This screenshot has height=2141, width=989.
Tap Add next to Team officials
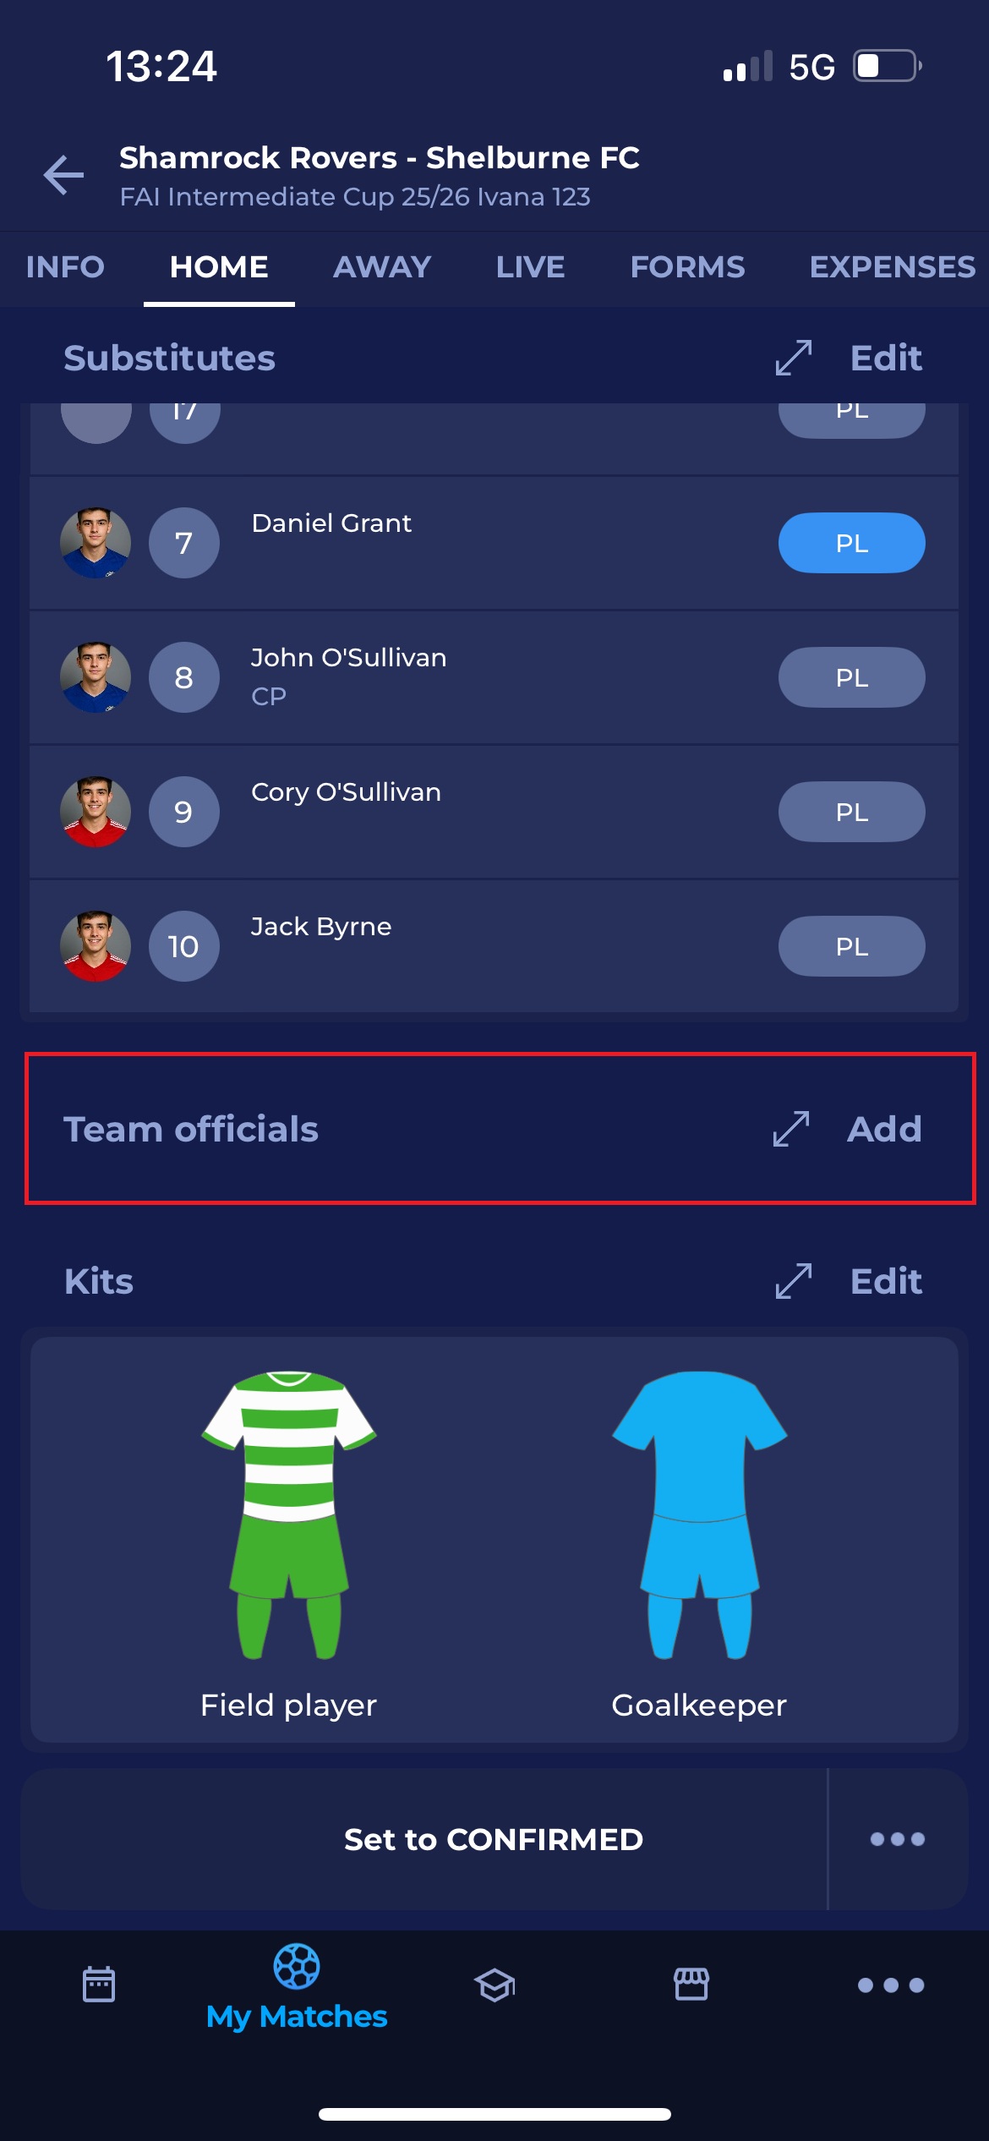884,1129
